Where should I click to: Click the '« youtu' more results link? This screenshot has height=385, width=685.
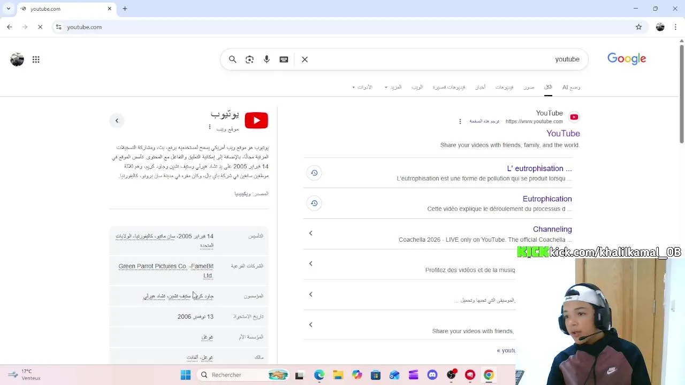[506, 351]
